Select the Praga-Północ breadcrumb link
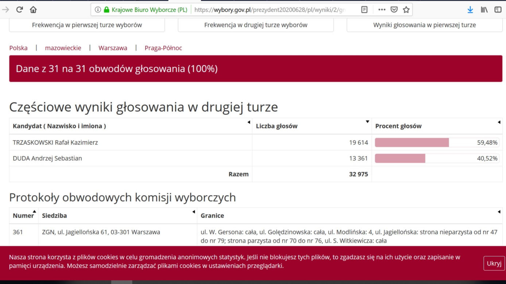 tap(163, 48)
